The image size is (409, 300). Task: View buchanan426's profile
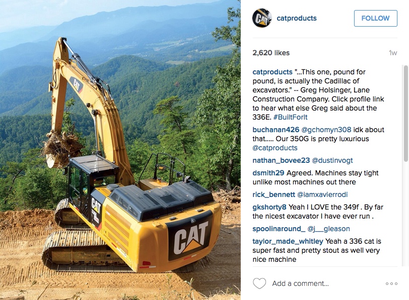276,130
